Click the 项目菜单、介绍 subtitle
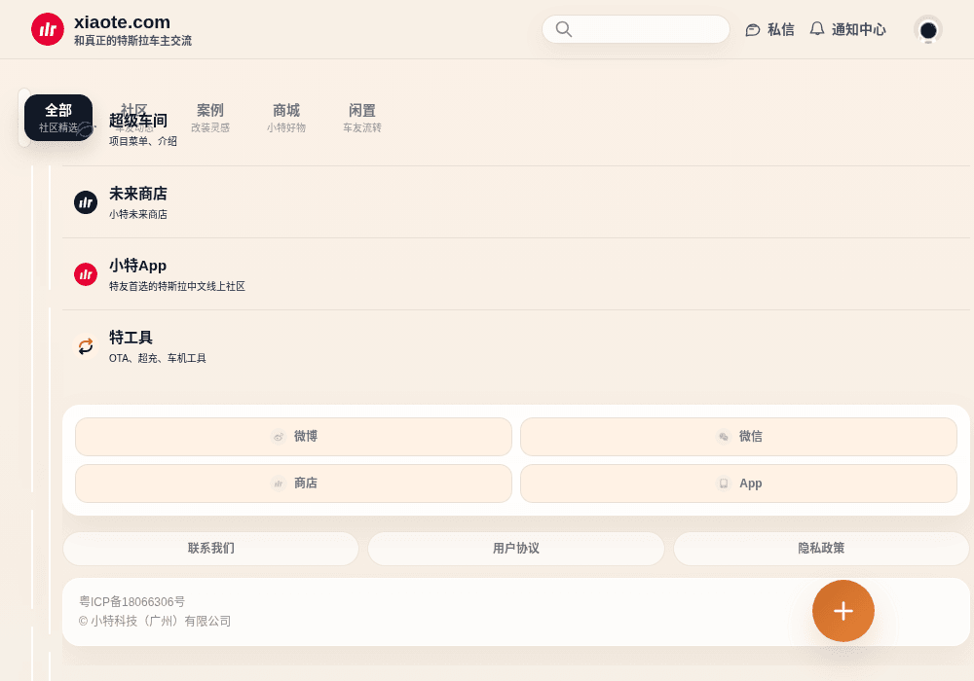This screenshot has width=974, height=681. pyautogui.click(x=143, y=141)
